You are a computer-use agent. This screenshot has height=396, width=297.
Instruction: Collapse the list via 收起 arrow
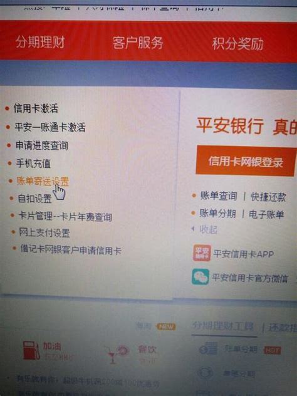(x=193, y=229)
